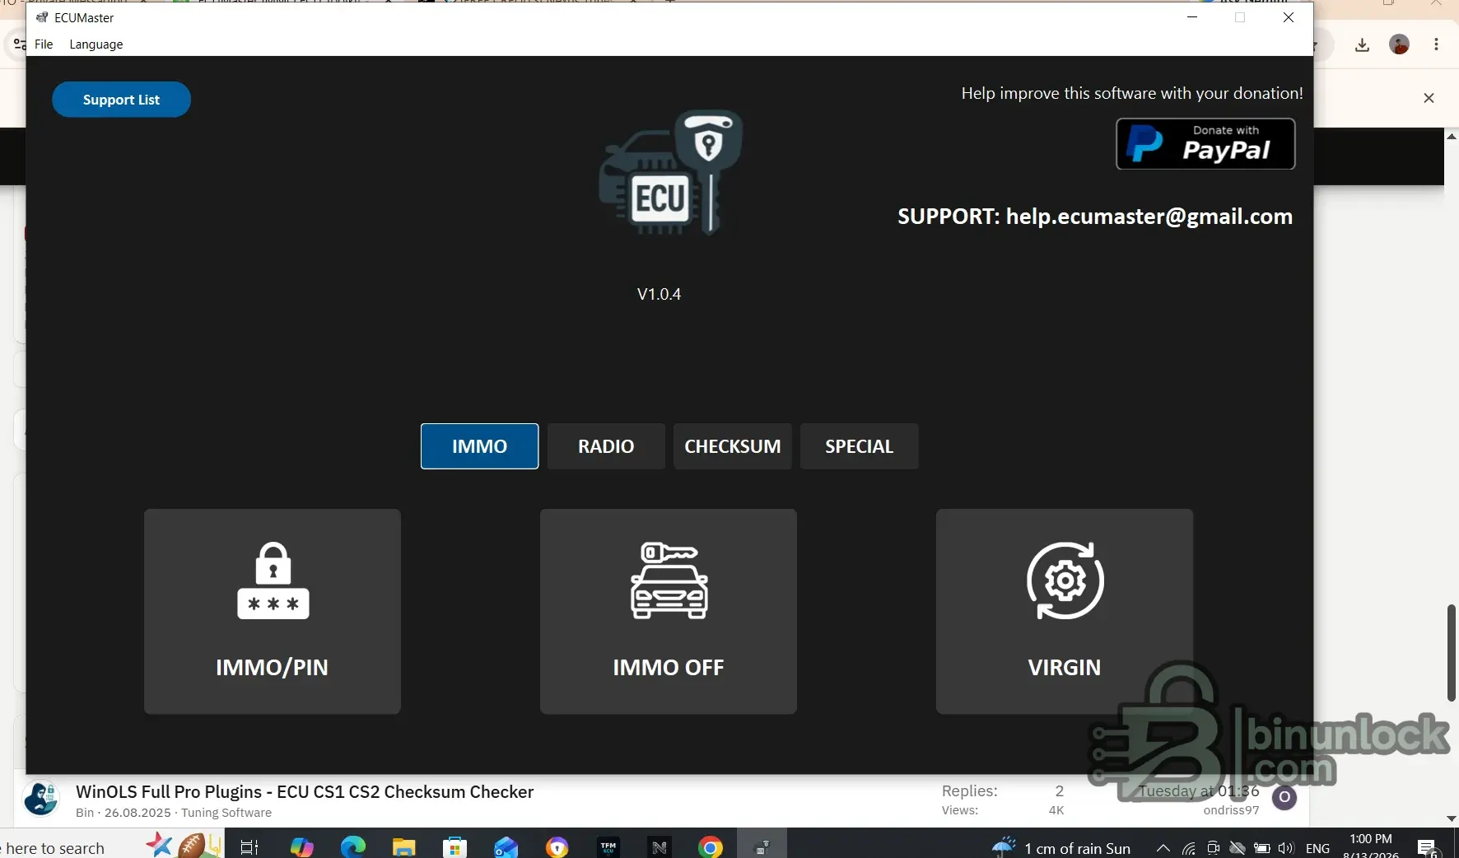This screenshot has width=1459, height=858.
Task: Click the browser scrollbar down arrow
Action: 1452,818
